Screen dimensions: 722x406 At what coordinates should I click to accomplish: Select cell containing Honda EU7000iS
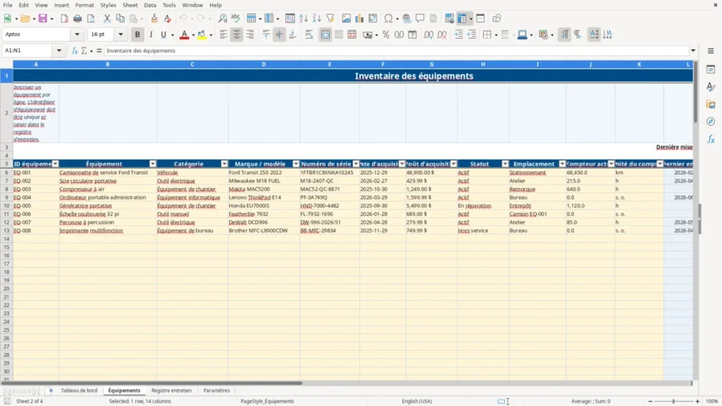click(264, 206)
